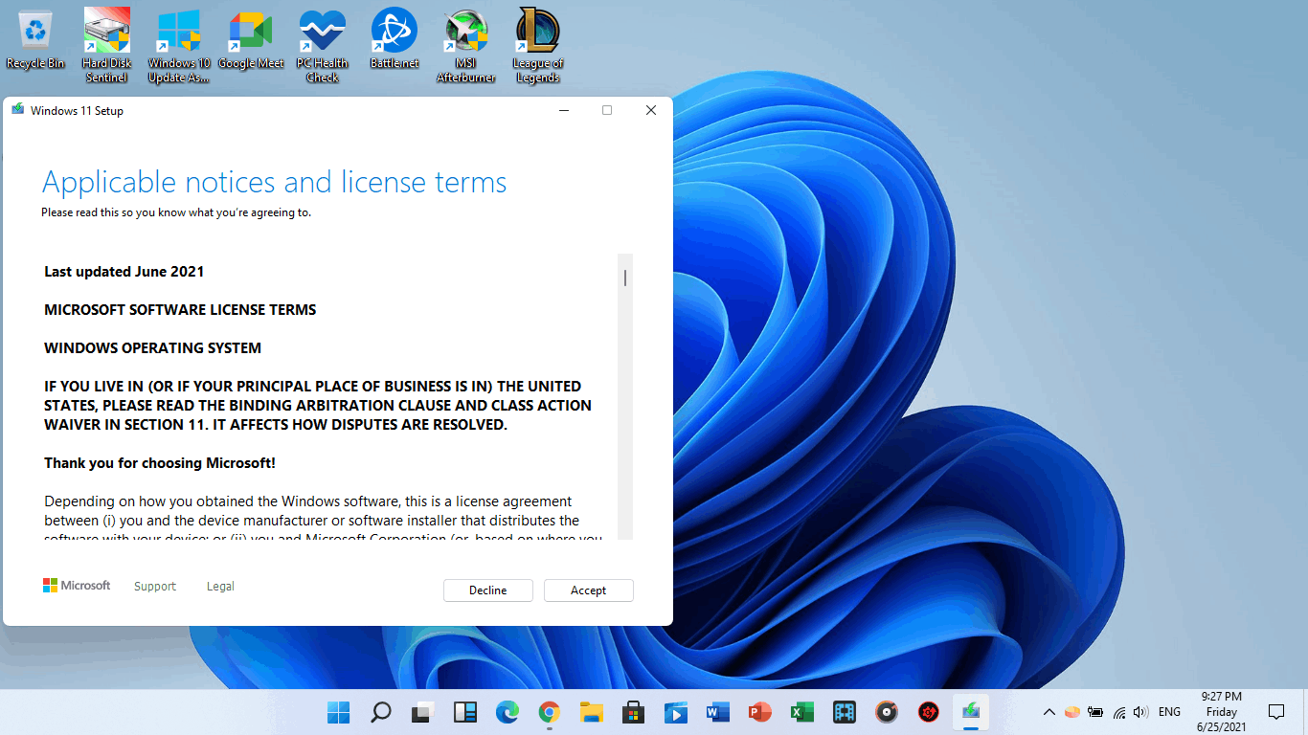Click 'MICROSOFT SOFTWARE LICENSE TERMS' line
This screenshot has height=735, width=1308.
click(x=180, y=310)
